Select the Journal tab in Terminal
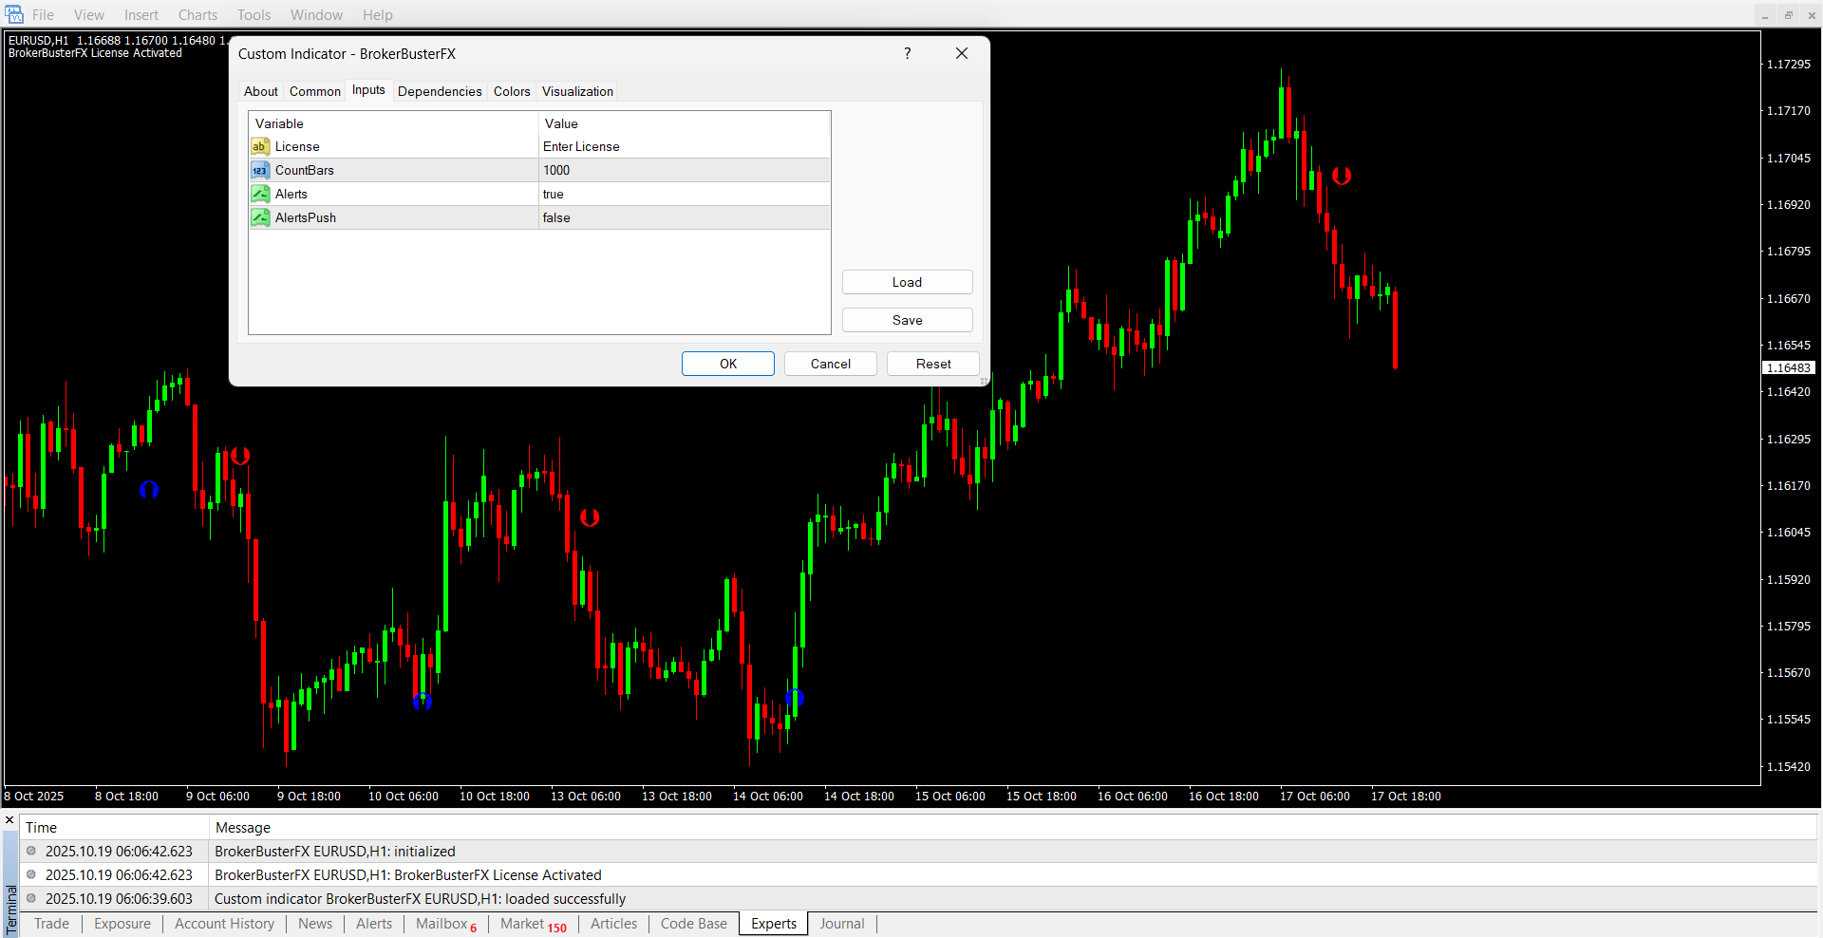The image size is (1823, 938). (x=841, y=924)
